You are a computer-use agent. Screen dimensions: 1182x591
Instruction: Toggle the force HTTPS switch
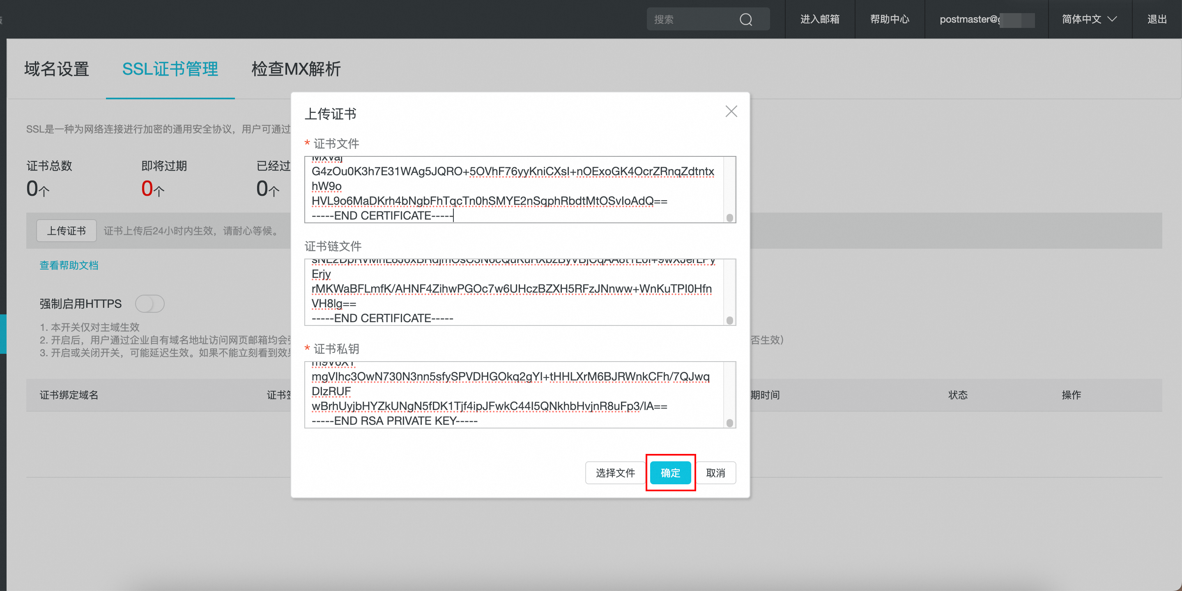click(x=149, y=304)
